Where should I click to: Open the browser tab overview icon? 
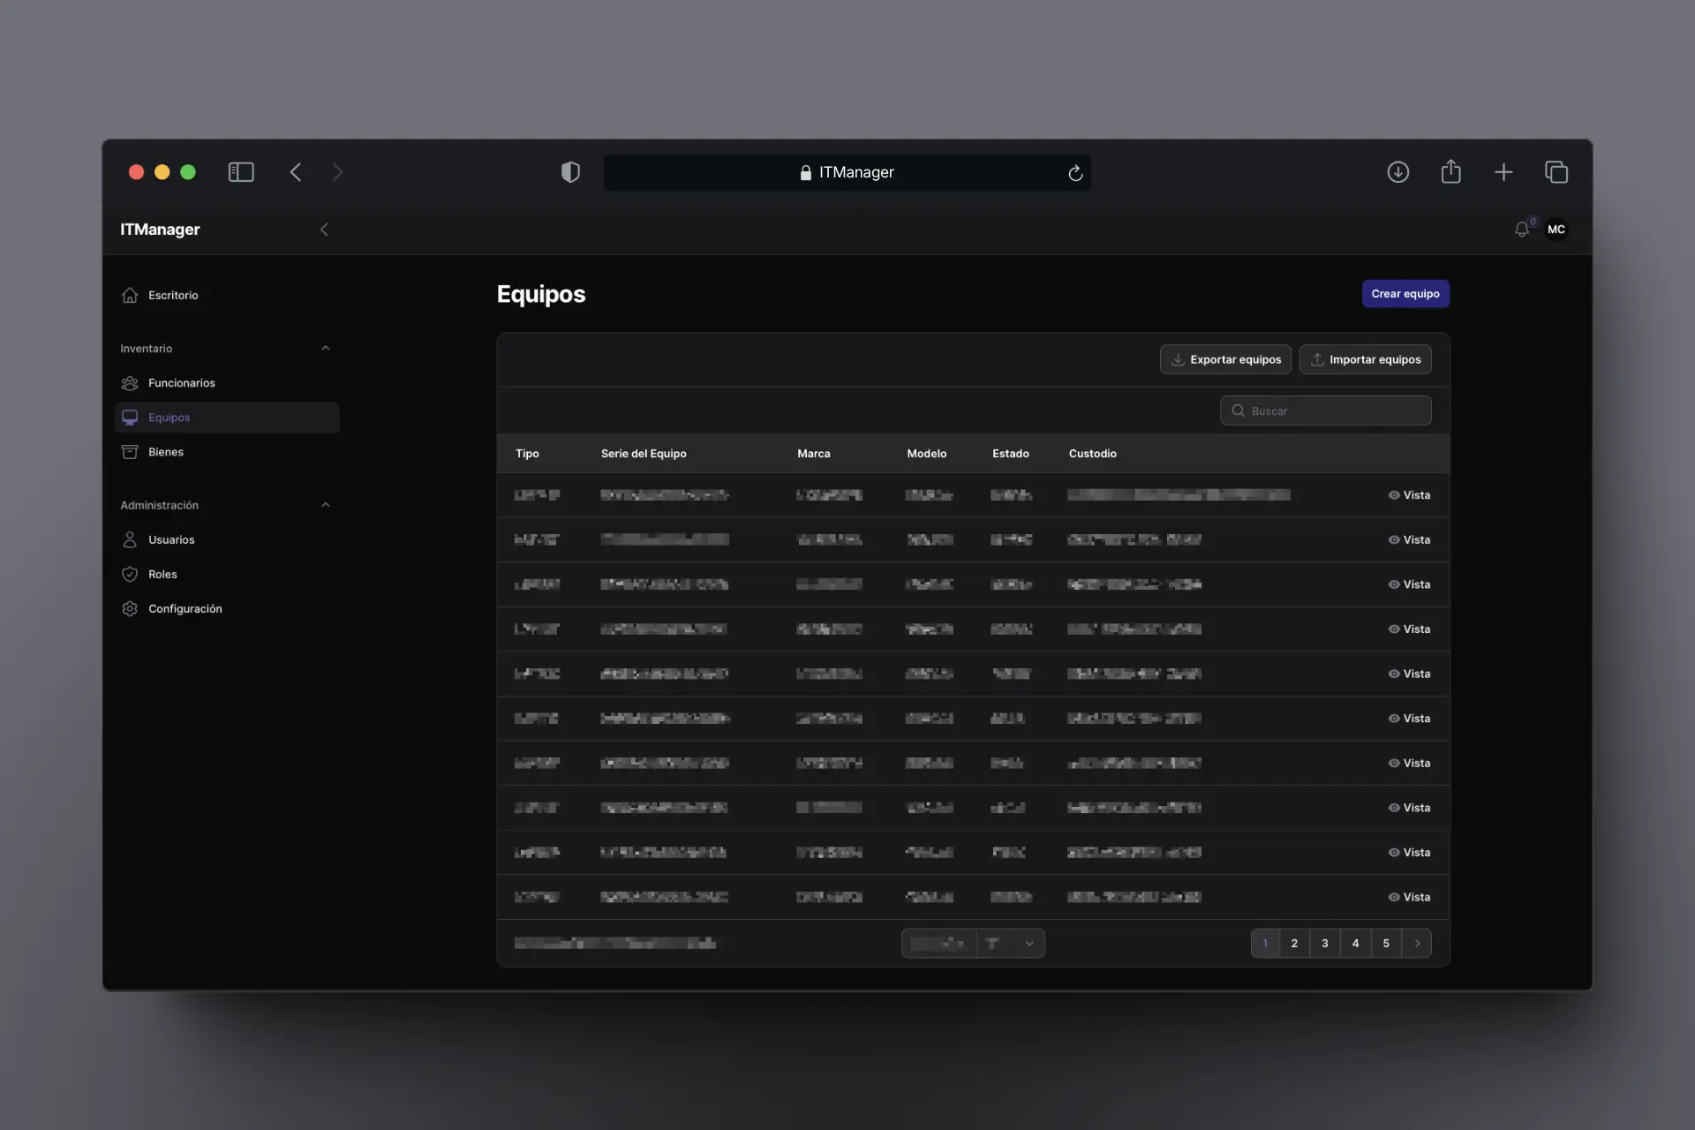tap(1556, 172)
